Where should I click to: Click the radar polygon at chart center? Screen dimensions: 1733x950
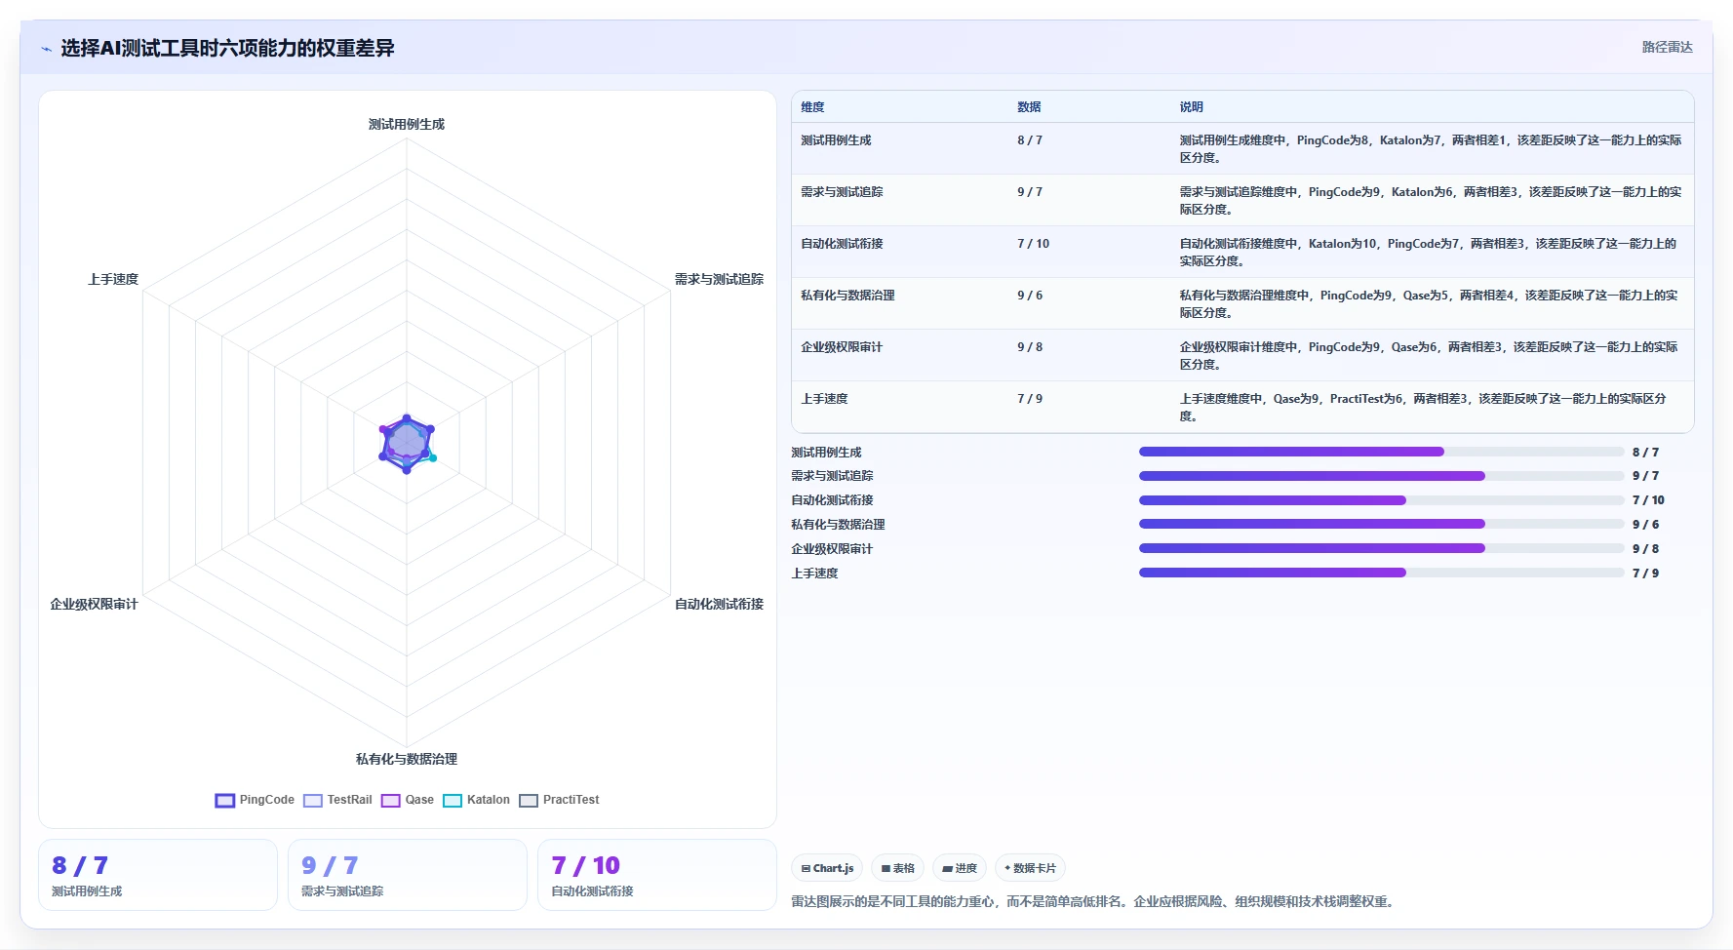pos(407,444)
